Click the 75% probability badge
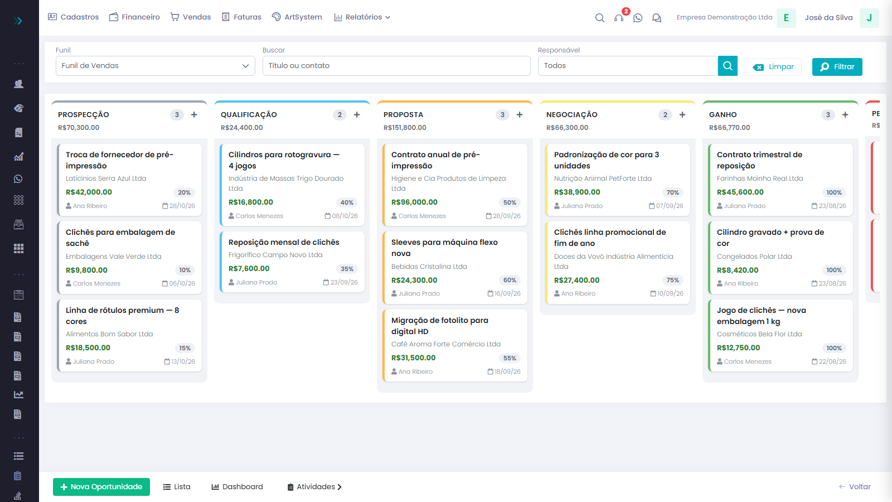The image size is (892, 502). [673, 281]
